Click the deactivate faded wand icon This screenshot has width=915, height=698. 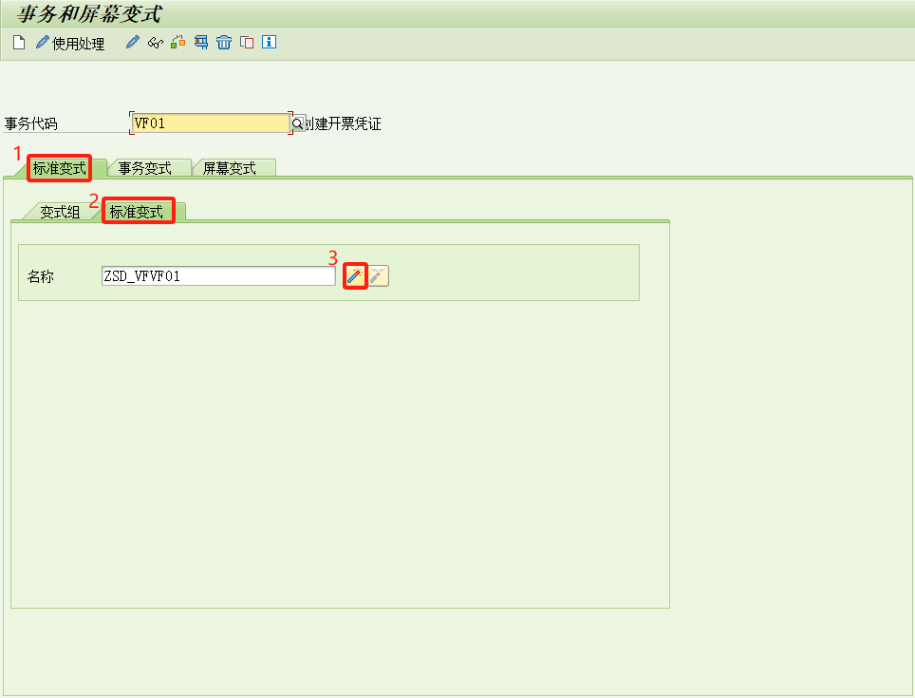coord(378,276)
